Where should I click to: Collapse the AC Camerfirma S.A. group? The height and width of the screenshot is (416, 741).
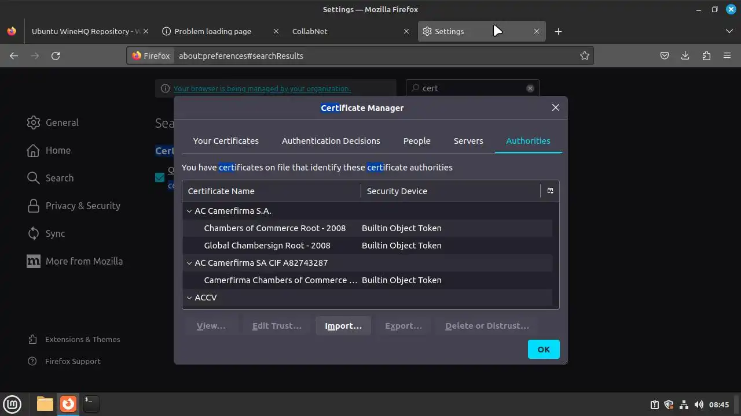coord(189,211)
